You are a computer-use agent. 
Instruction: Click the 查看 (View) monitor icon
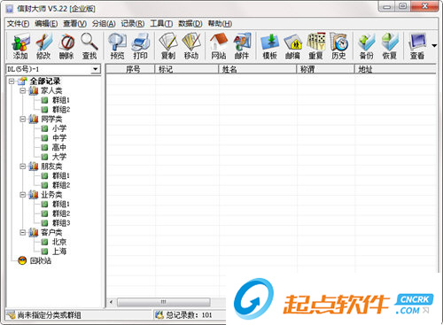(x=417, y=46)
